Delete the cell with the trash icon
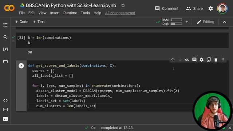Image resolution: width=233 pixels, height=131 pixels. coord(216,60)
